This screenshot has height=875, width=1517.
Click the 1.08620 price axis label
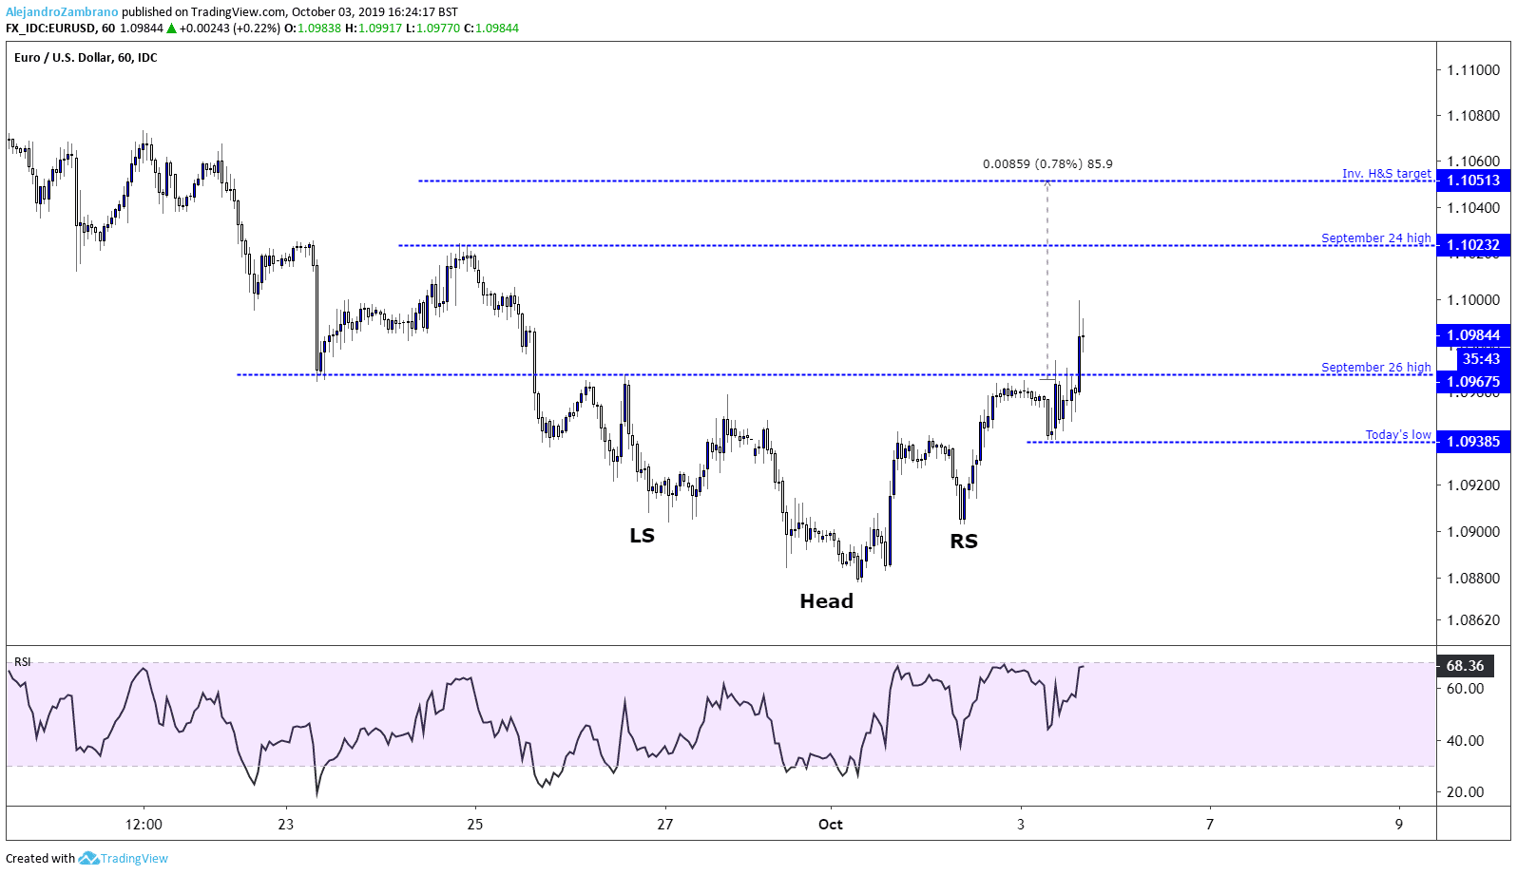[x=1473, y=620]
